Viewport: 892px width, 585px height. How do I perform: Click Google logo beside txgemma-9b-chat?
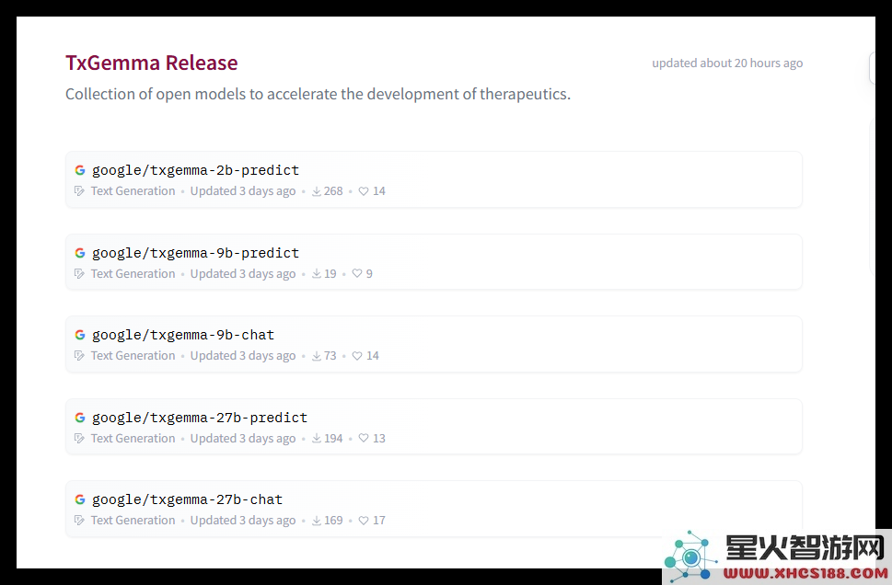(80, 335)
